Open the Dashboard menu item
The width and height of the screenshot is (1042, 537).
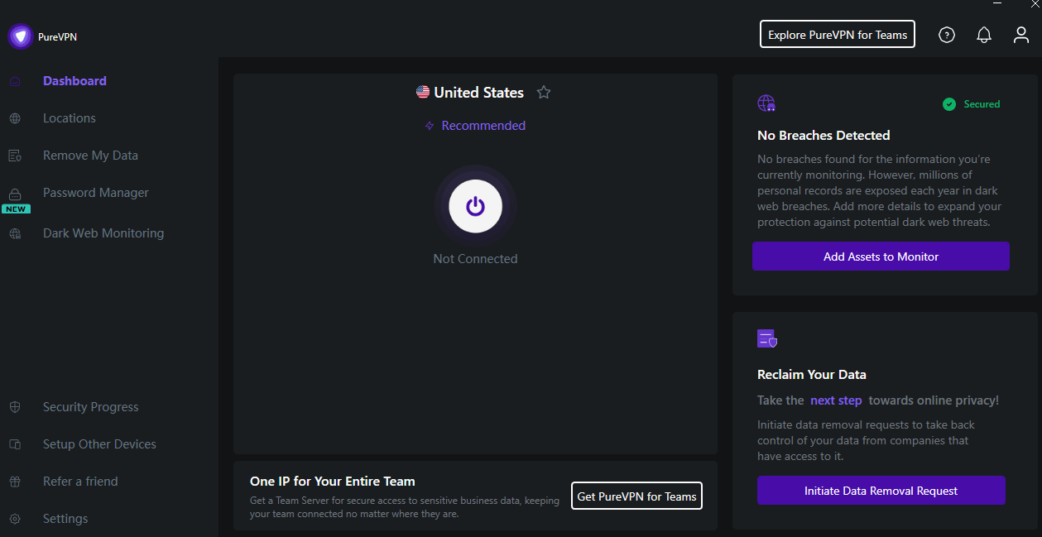(x=74, y=81)
